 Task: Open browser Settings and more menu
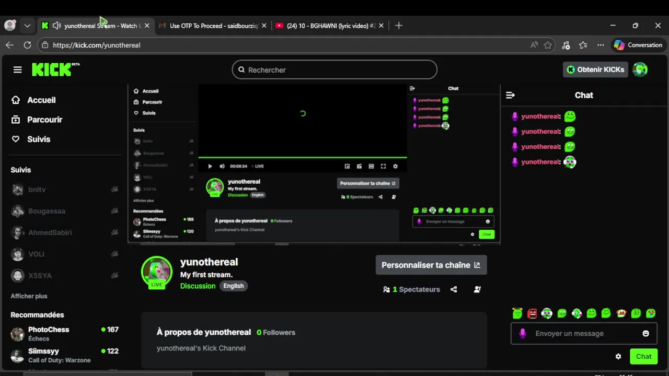click(601, 45)
